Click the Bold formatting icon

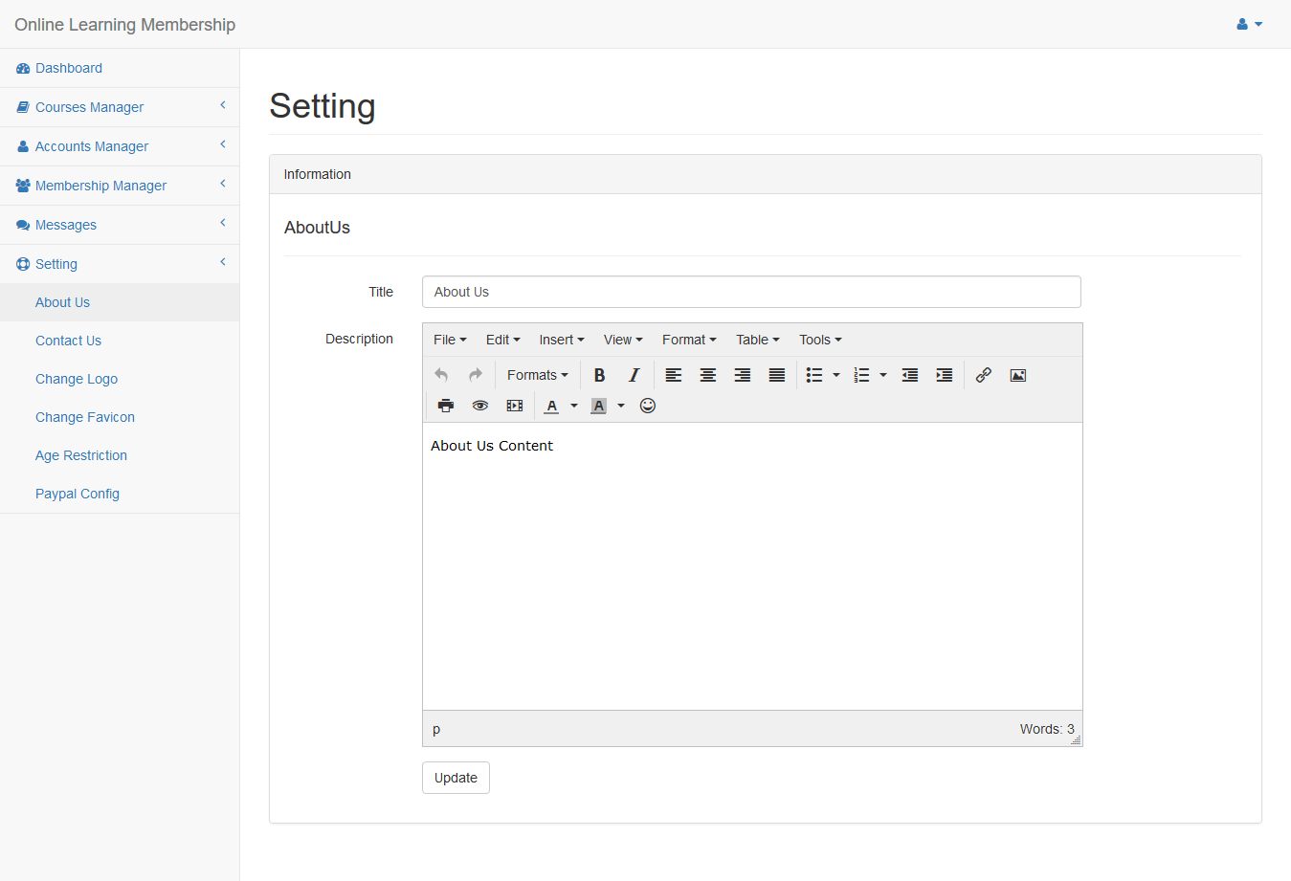[599, 375]
